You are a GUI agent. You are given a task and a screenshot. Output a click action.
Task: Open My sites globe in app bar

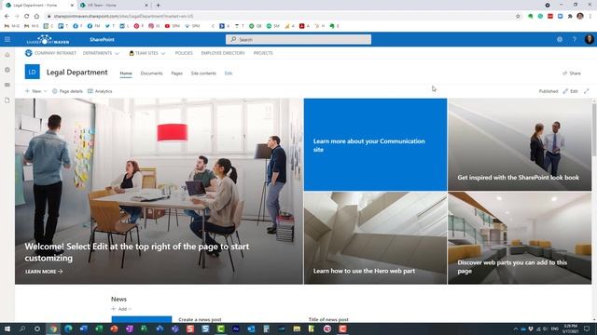tap(7, 71)
